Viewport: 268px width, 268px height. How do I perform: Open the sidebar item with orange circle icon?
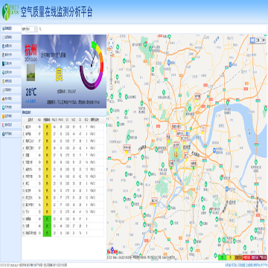click(10, 116)
